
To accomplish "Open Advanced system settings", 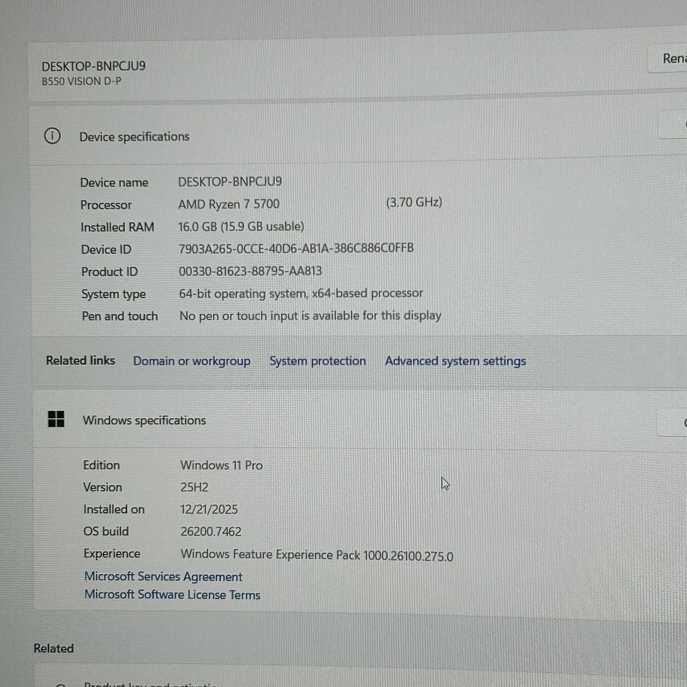I will [455, 361].
